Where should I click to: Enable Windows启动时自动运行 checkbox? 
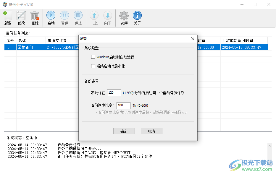(93, 57)
